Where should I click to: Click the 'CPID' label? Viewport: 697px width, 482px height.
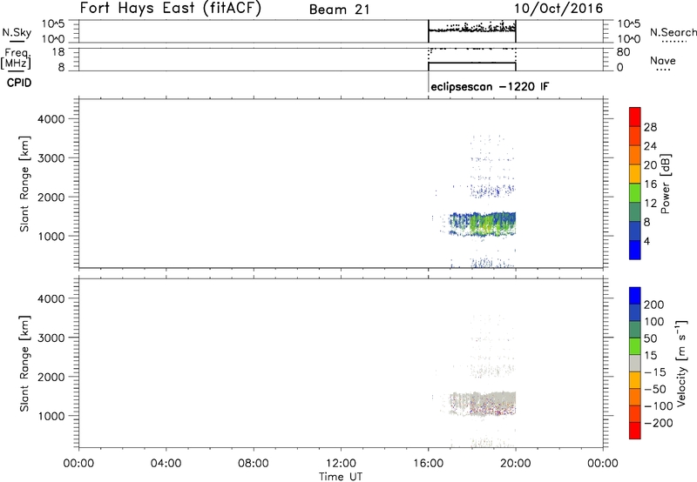[x=19, y=83]
